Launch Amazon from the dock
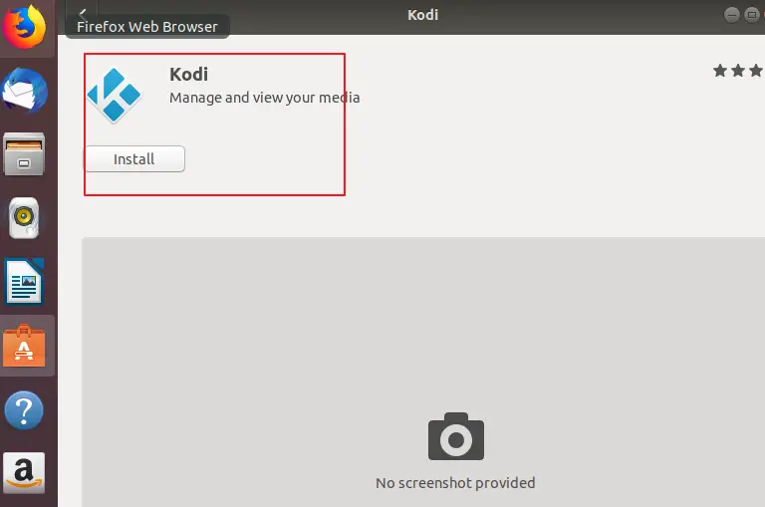Screen dimensions: 765x507 [24, 473]
